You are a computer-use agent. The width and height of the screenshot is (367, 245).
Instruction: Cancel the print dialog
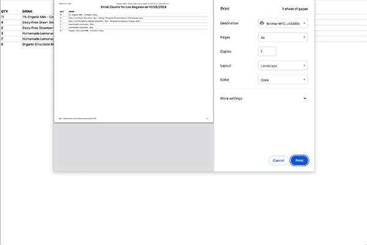click(x=278, y=161)
